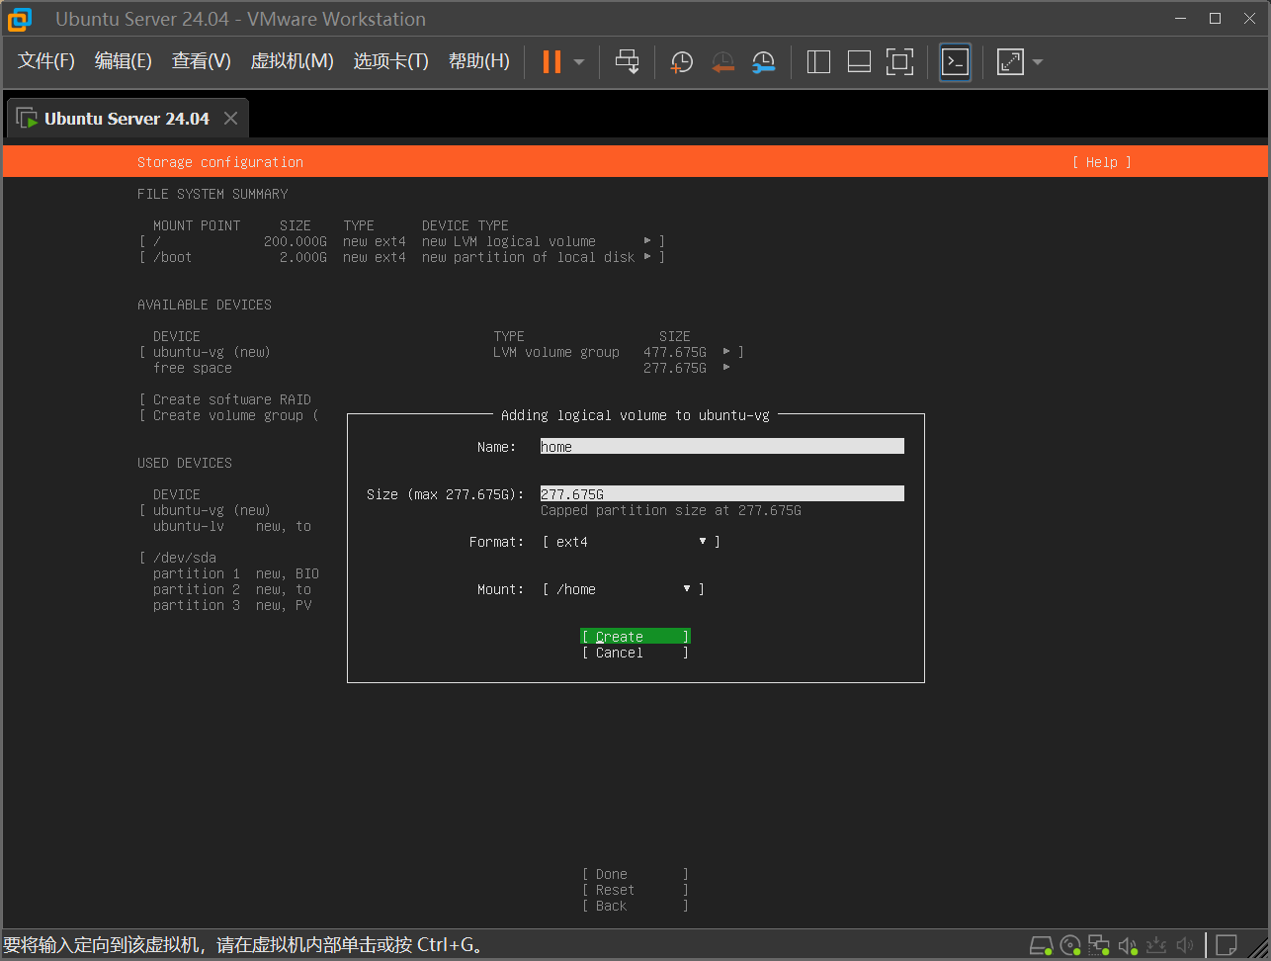
Task: Click the free space row label
Action: [193, 368]
